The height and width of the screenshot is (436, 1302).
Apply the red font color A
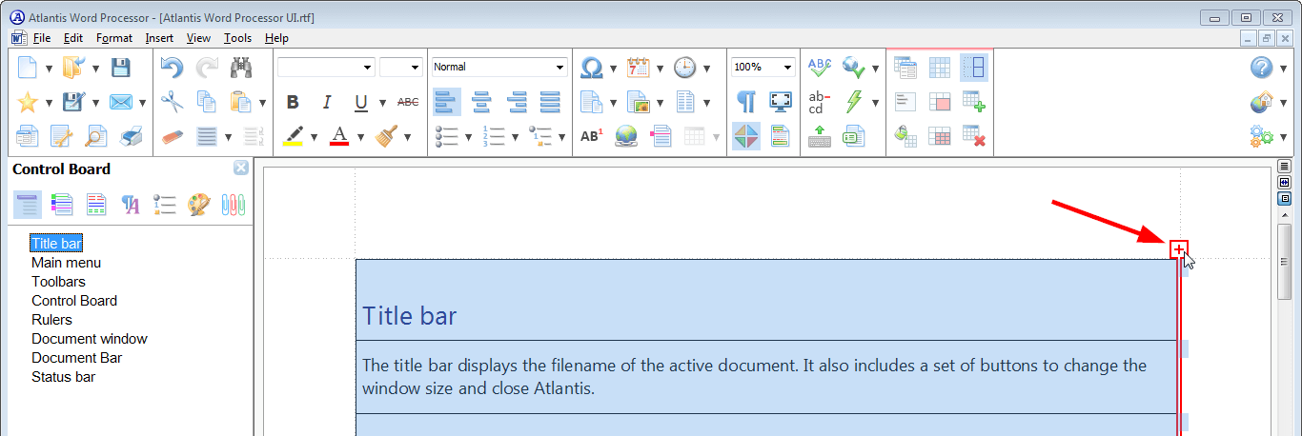339,136
